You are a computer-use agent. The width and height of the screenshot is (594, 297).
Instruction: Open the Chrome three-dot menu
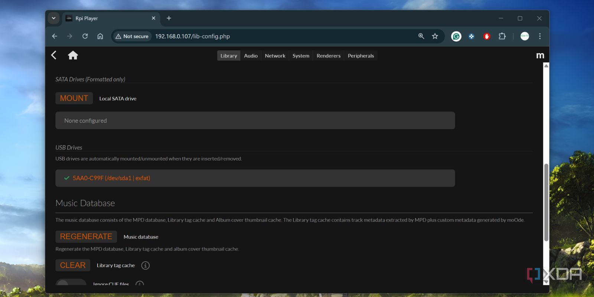pyautogui.click(x=540, y=36)
